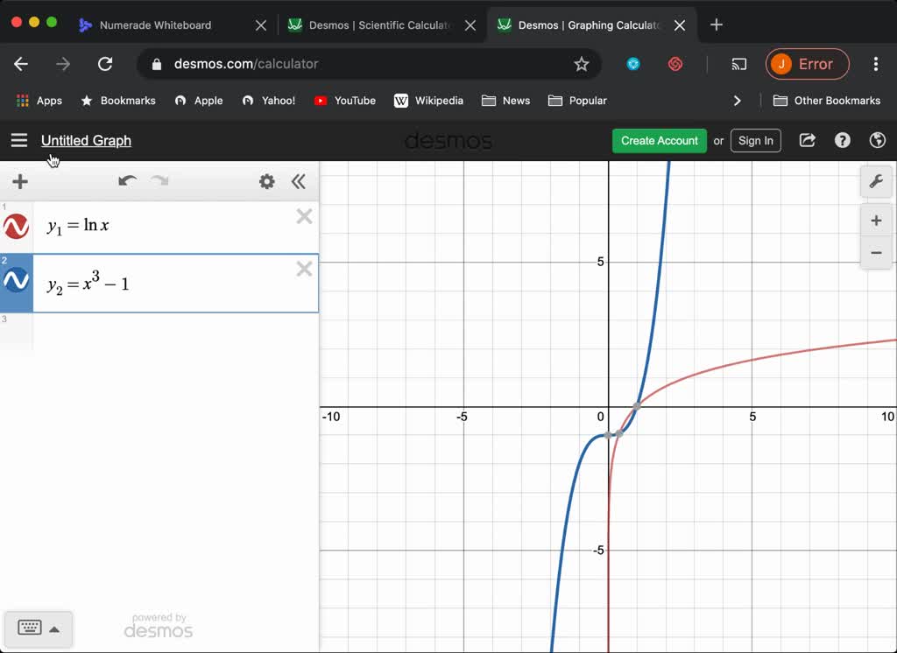The width and height of the screenshot is (897, 653).
Task: Switch to the Numerade Whiteboard tab
Action: [x=158, y=25]
